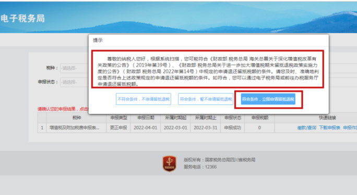Select the 2022-03-31 period end cell
The width and height of the screenshot is (357, 195).
click(205, 127)
